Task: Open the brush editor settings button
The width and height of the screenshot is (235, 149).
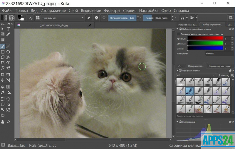Action: [x=31, y=18]
